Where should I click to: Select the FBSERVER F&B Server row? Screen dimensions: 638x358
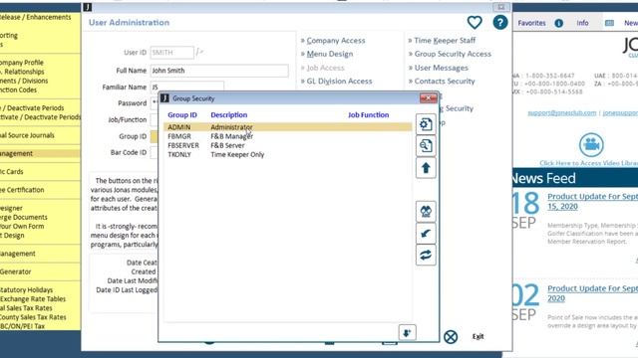click(288, 145)
